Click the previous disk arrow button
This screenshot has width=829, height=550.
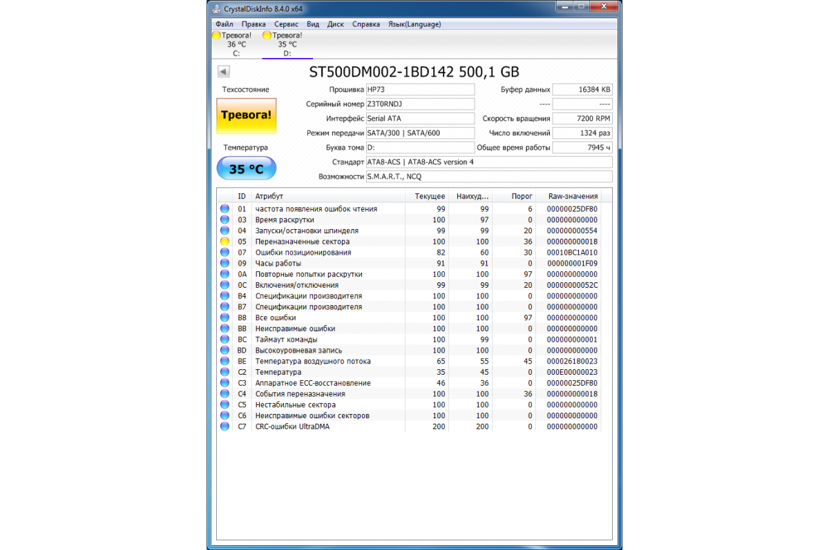pos(223,72)
